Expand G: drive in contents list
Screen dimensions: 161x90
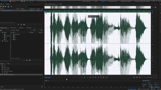point(12,39)
